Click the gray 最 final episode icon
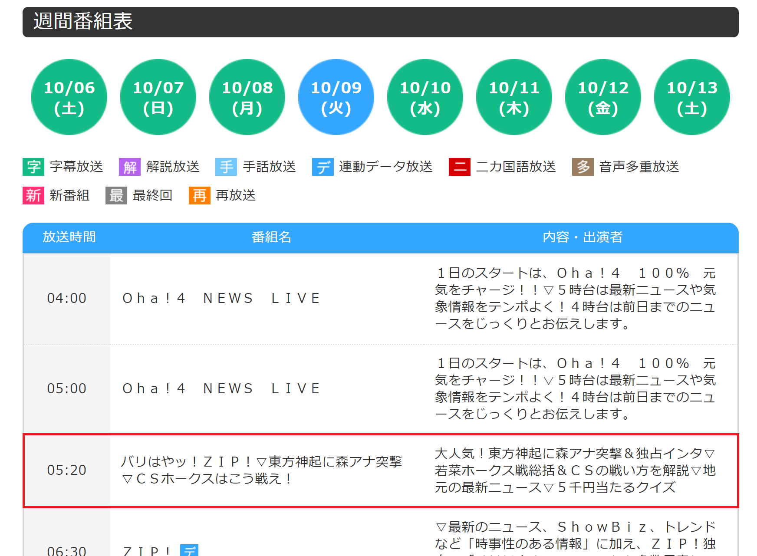The height and width of the screenshot is (556, 757). (x=116, y=196)
